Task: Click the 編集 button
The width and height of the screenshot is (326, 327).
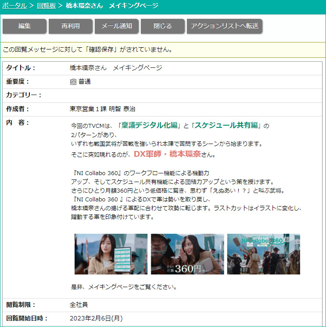Action: tap(25, 26)
